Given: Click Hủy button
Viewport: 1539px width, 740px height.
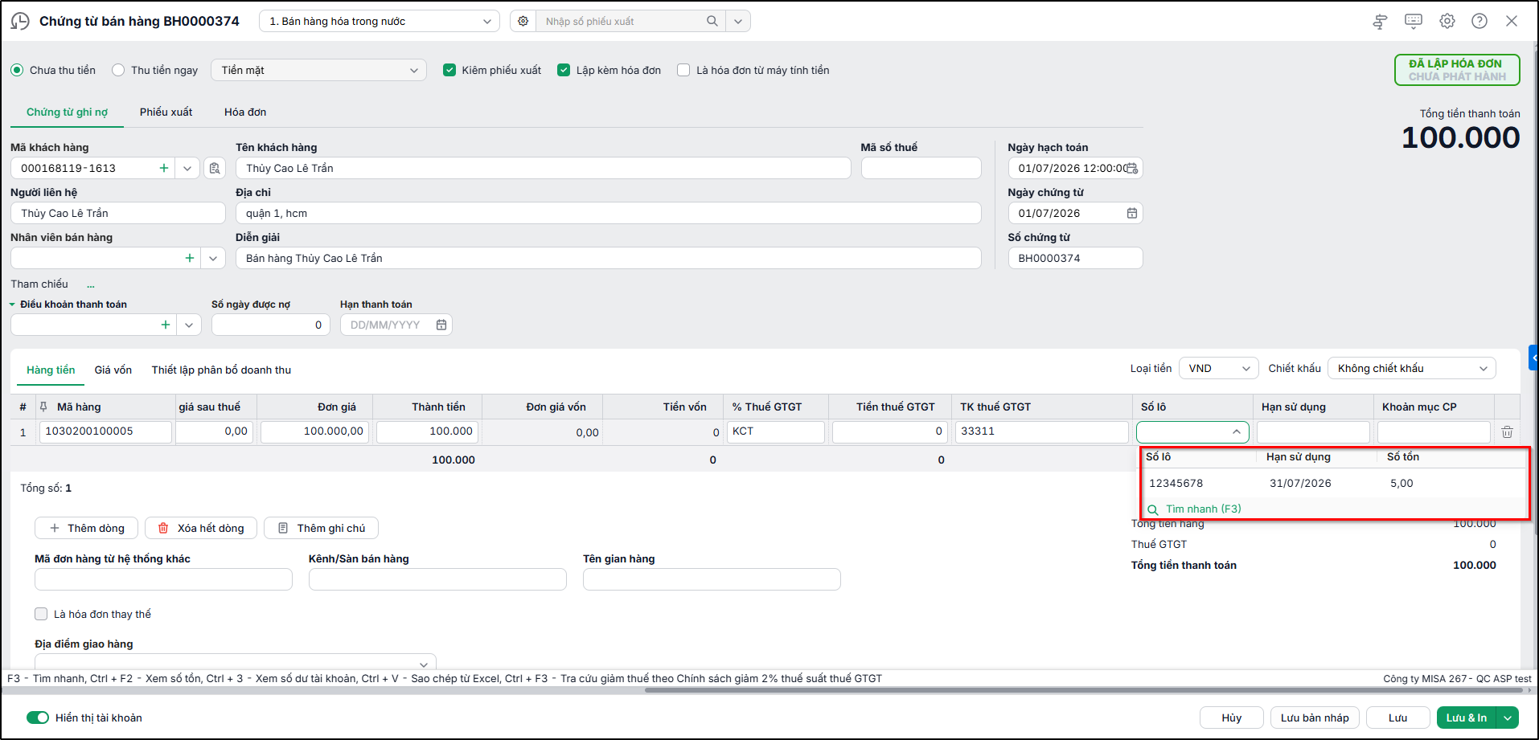Looking at the screenshot, I should point(1232,718).
